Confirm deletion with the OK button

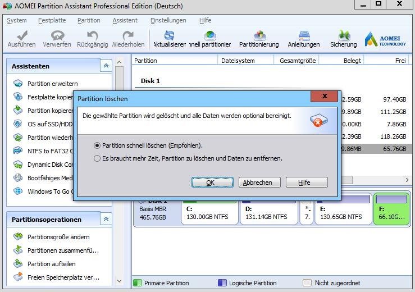click(x=212, y=182)
